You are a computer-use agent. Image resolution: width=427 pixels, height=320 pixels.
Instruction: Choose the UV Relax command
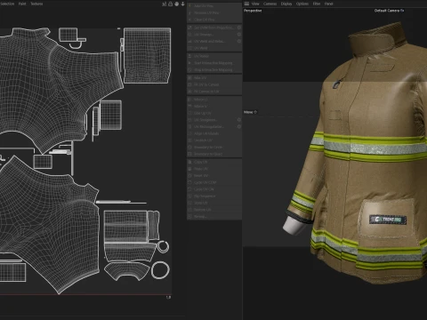coord(214,56)
